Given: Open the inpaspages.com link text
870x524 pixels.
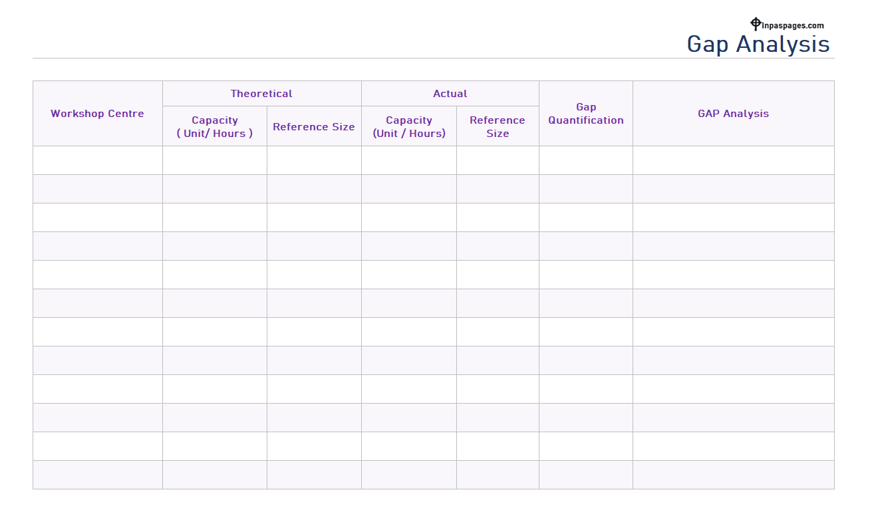Looking at the screenshot, I should point(793,26).
